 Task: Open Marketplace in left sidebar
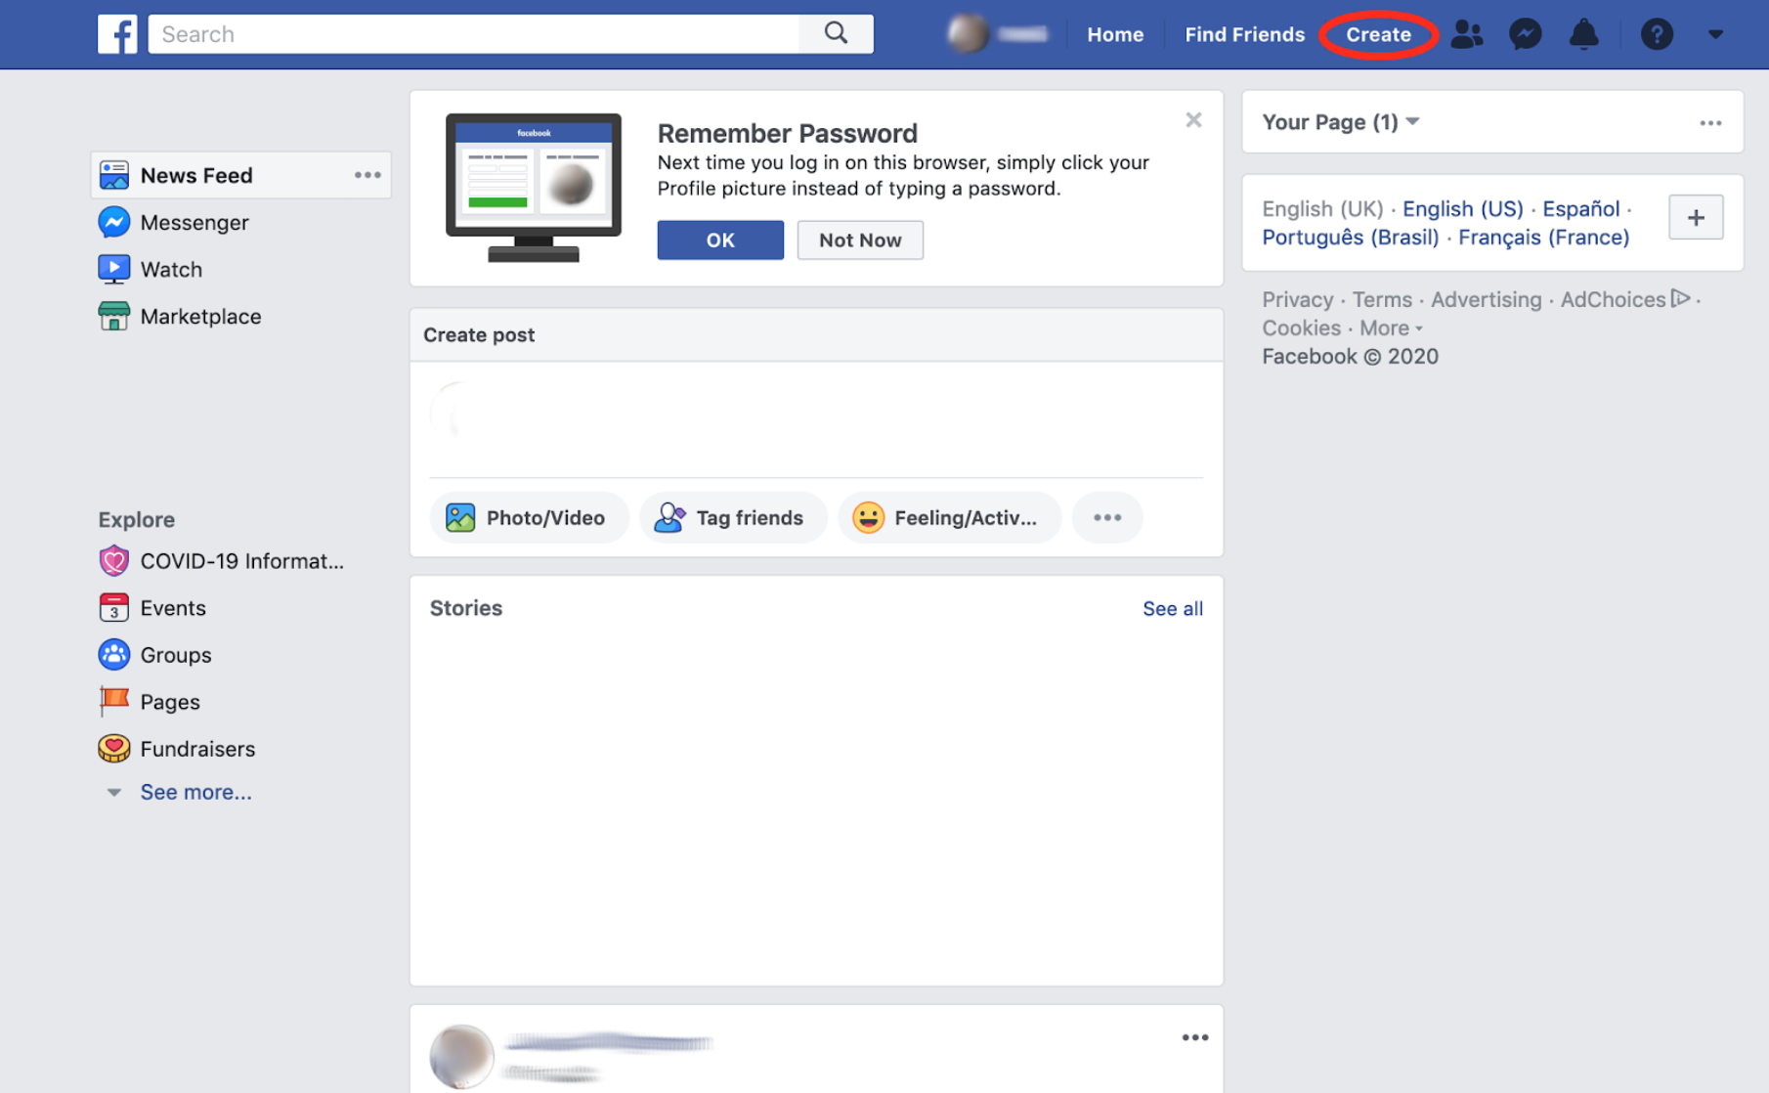[200, 316]
